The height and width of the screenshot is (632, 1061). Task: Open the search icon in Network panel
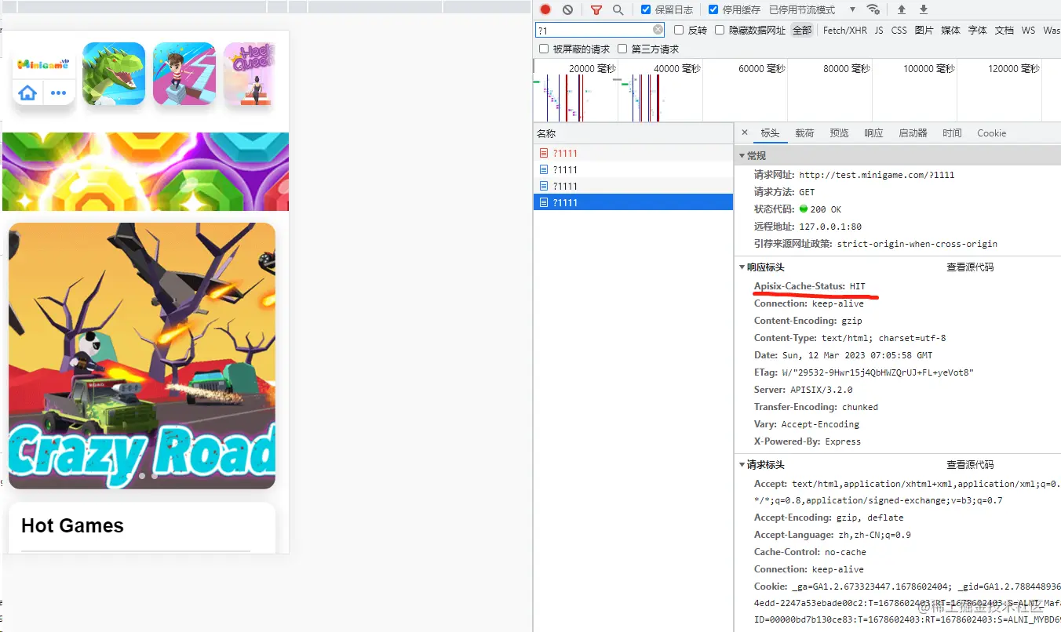pos(618,9)
